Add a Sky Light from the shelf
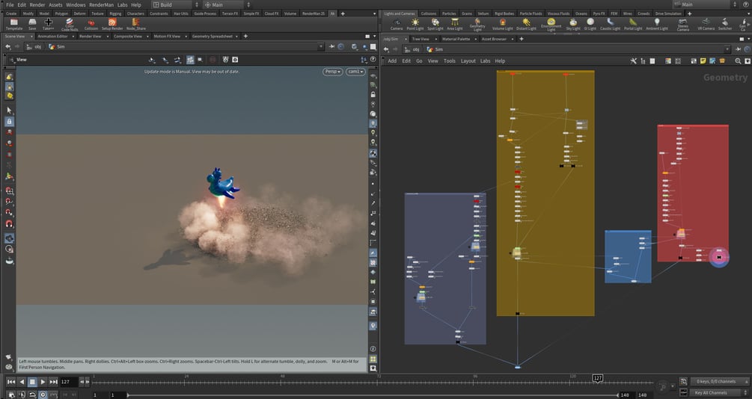This screenshot has width=752, height=399. click(x=573, y=25)
